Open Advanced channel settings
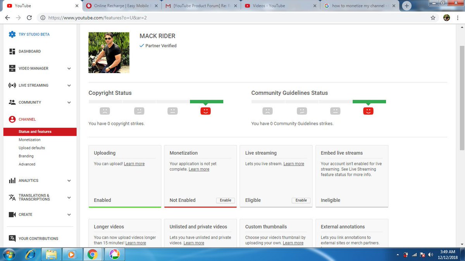 27,164
